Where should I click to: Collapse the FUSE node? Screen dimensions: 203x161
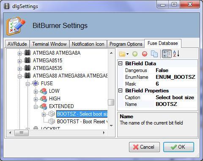click(27, 84)
